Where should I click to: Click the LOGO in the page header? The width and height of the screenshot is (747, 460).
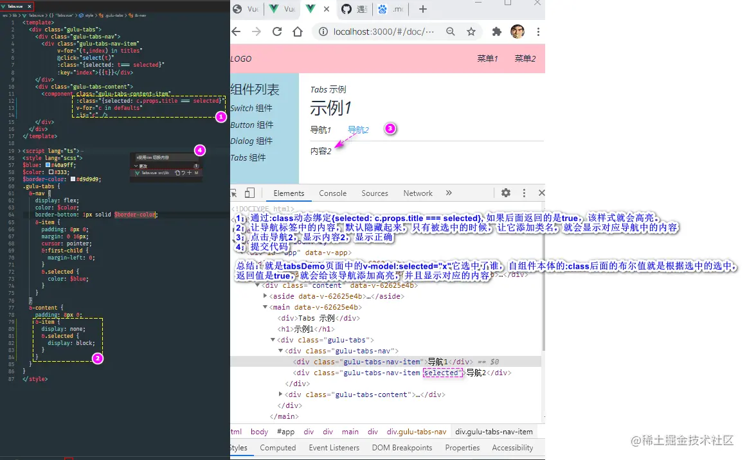coord(241,58)
